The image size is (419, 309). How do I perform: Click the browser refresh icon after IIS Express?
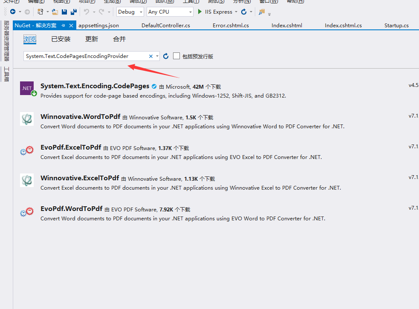[244, 12]
